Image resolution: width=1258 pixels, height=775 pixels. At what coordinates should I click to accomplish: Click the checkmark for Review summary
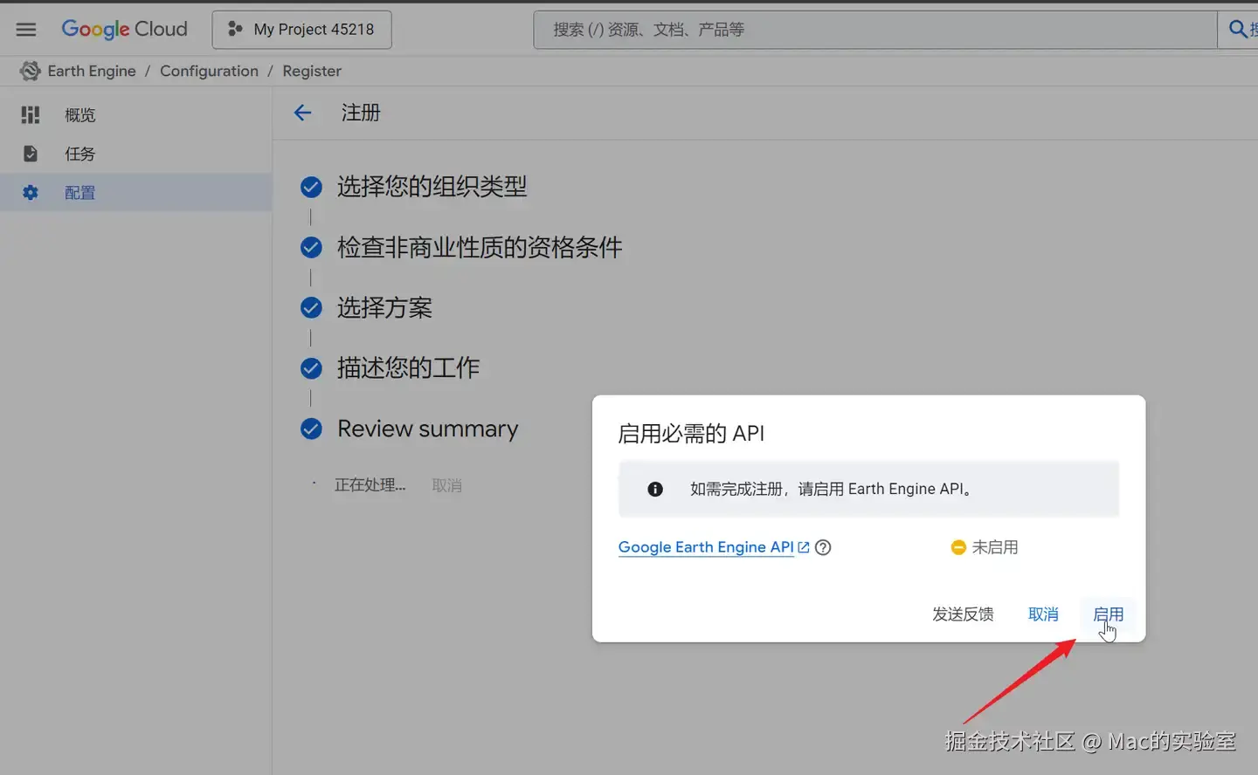point(311,429)
